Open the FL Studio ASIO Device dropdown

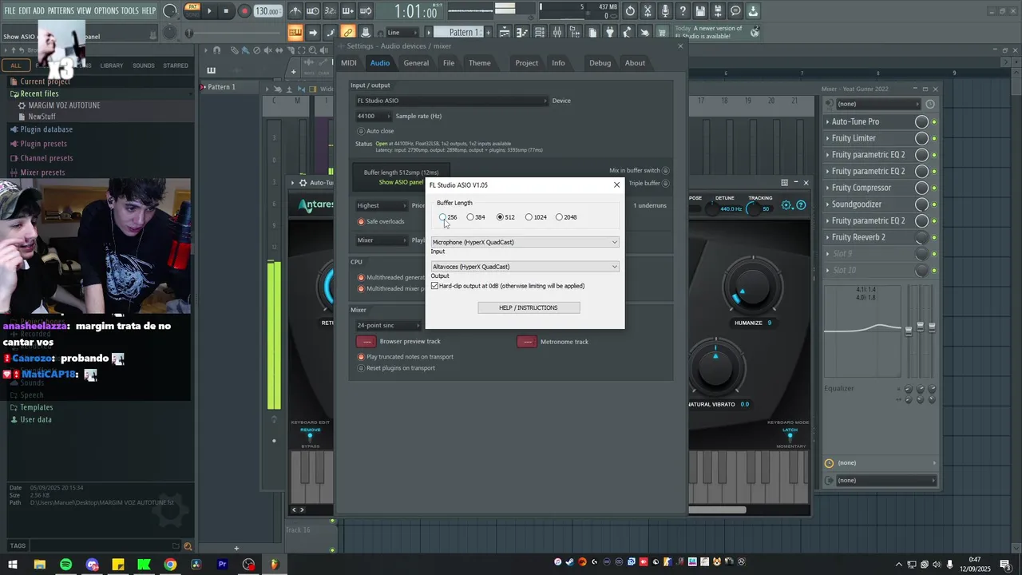click(x=452, y=101)
